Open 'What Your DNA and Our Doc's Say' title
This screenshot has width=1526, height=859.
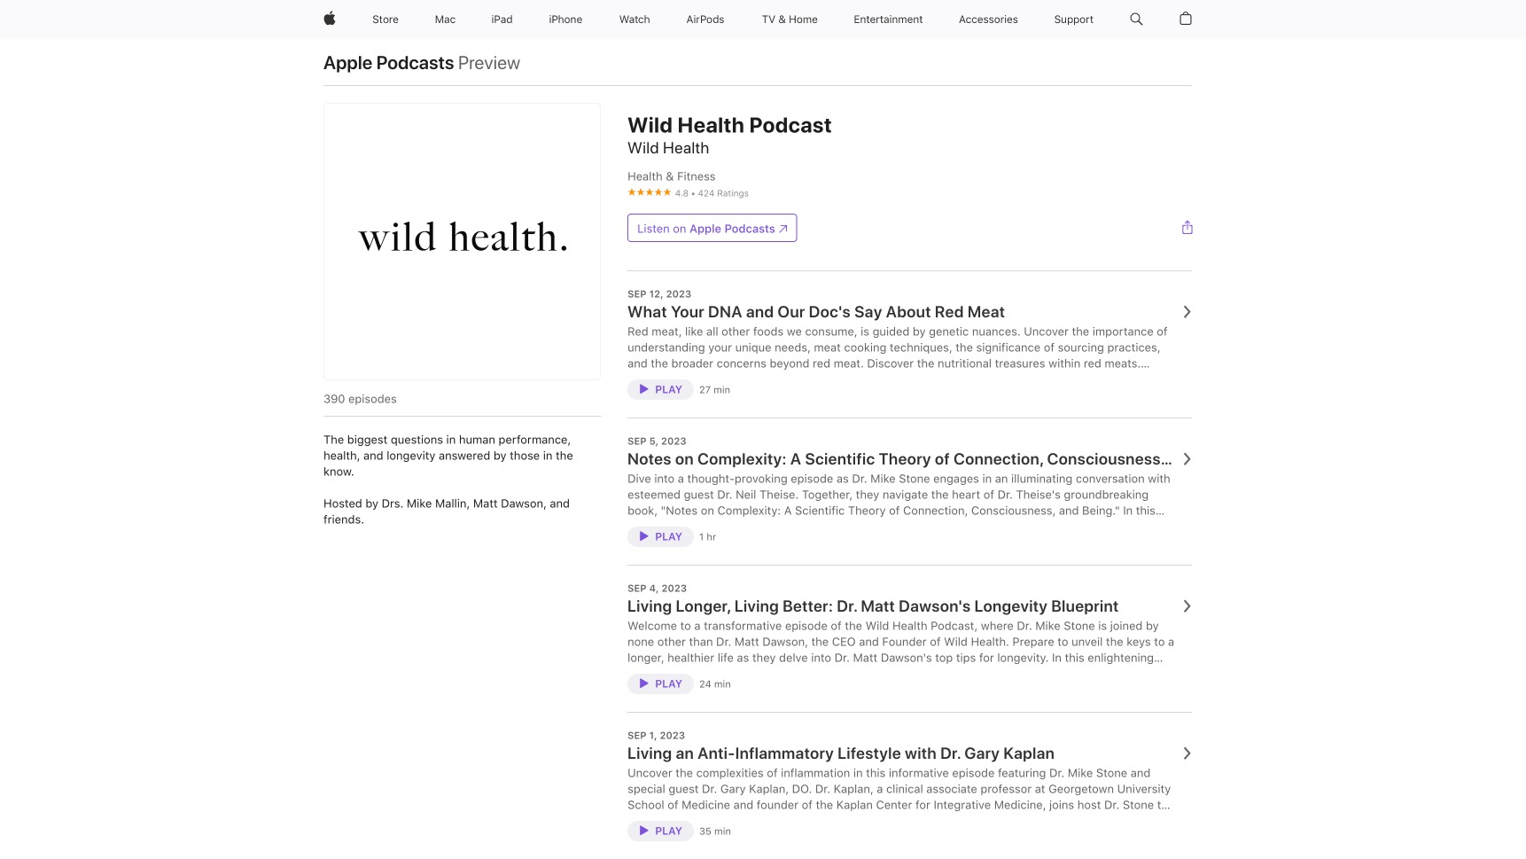click(816, 312)
